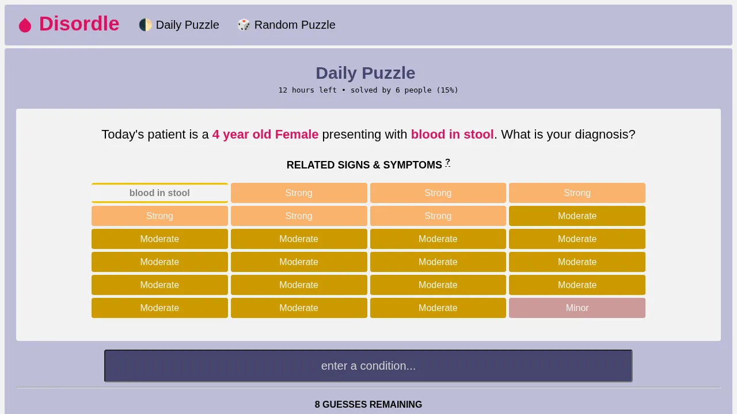Open the Random Puzzle menu link

(x=294, y=25)
